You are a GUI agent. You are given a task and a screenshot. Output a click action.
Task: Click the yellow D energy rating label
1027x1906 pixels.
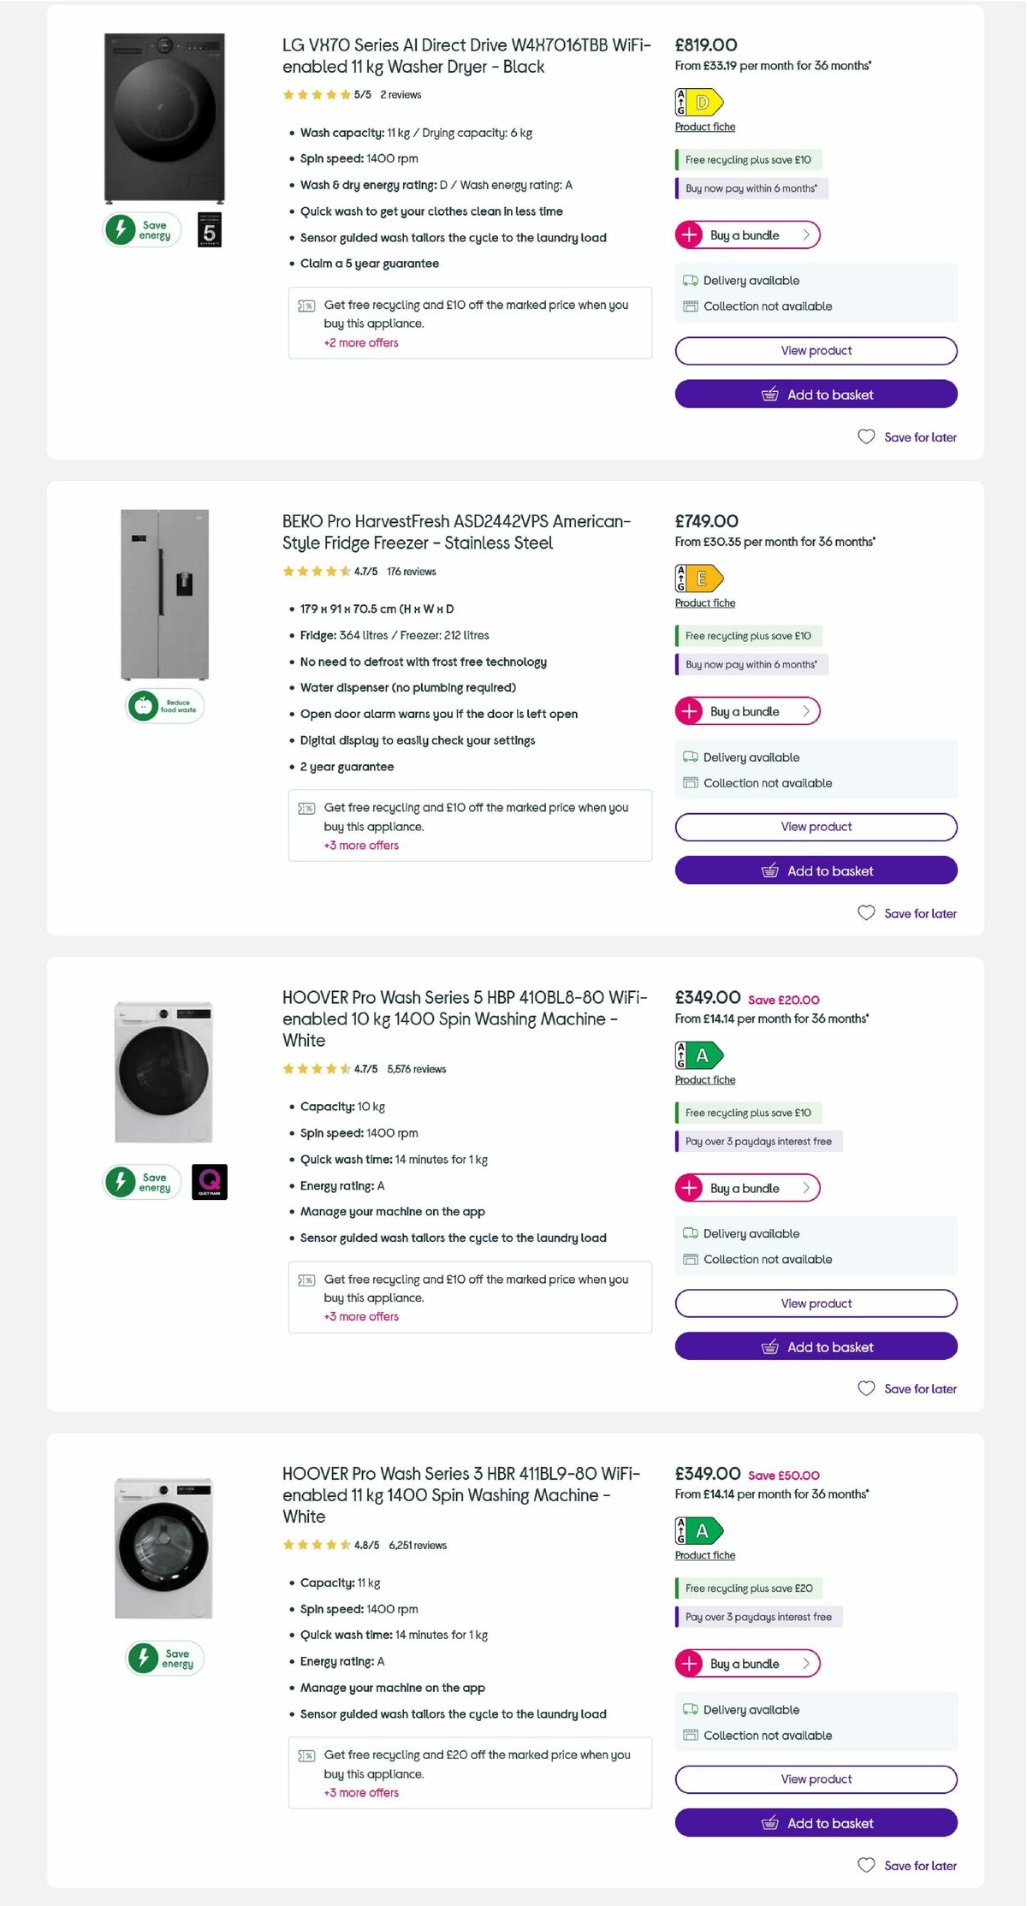pyautogui.click(x=700, y=103)
